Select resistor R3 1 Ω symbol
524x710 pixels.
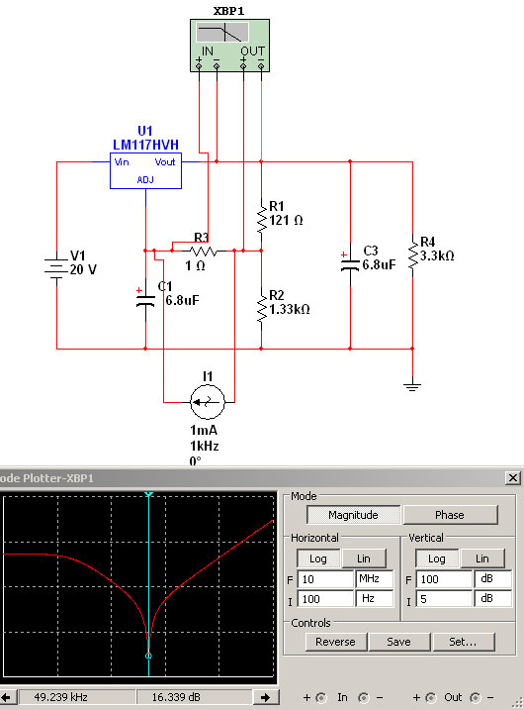203,251
